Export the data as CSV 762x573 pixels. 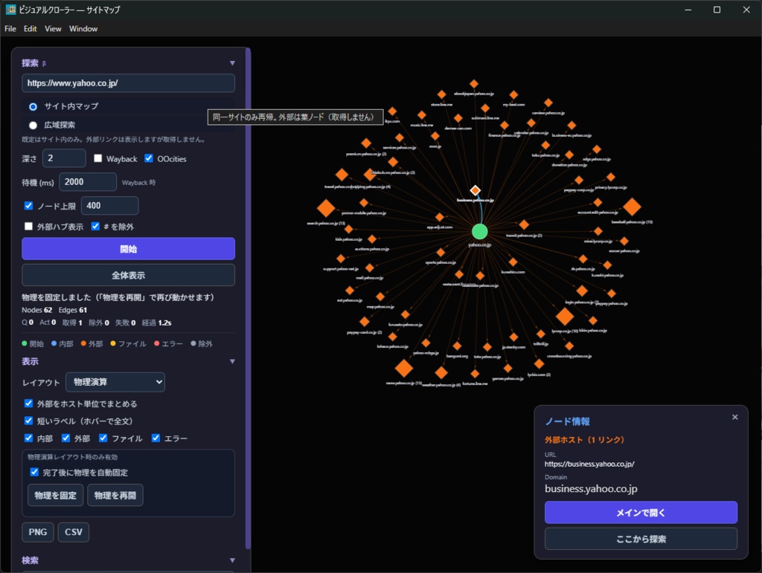coord(74,532)
